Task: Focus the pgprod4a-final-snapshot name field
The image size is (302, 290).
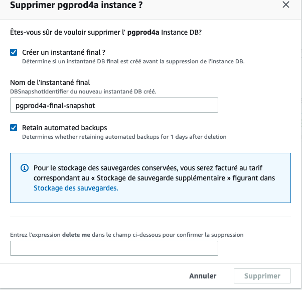Action: (x=114, y=105)
